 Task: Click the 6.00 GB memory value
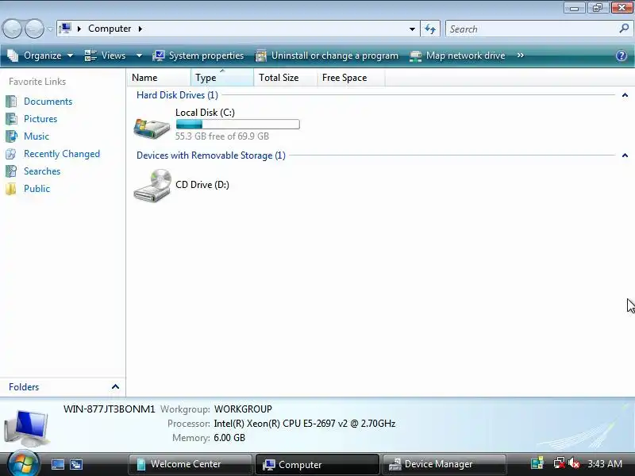pos(229,438)
